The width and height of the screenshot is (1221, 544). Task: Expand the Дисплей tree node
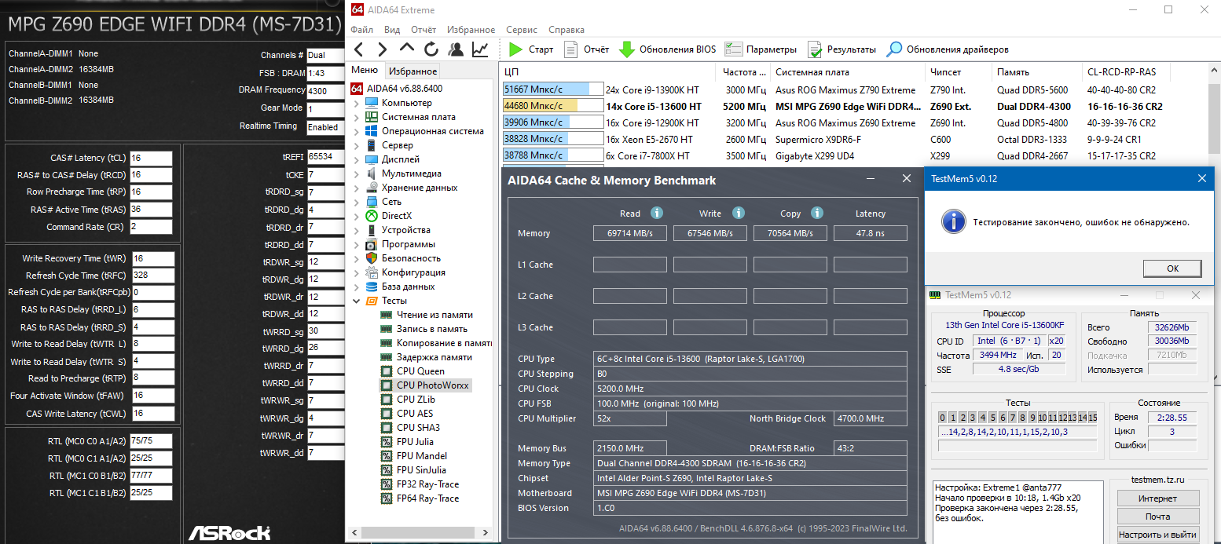pos(357,159)
